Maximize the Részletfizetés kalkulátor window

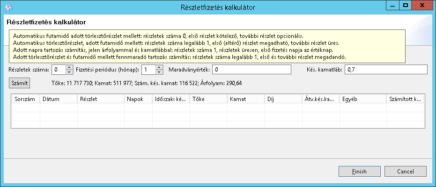[x=405, y=5]
